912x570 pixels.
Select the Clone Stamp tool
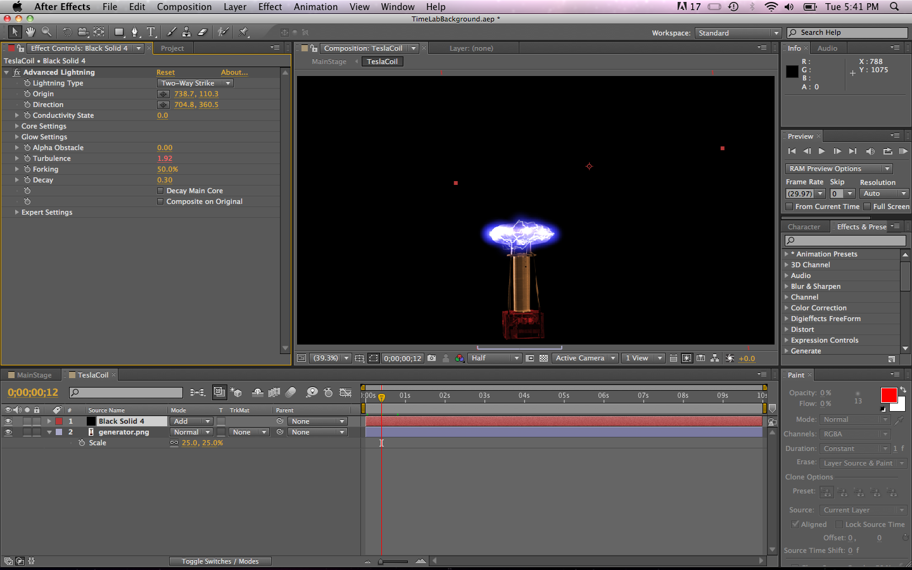[x=187, y=32]
